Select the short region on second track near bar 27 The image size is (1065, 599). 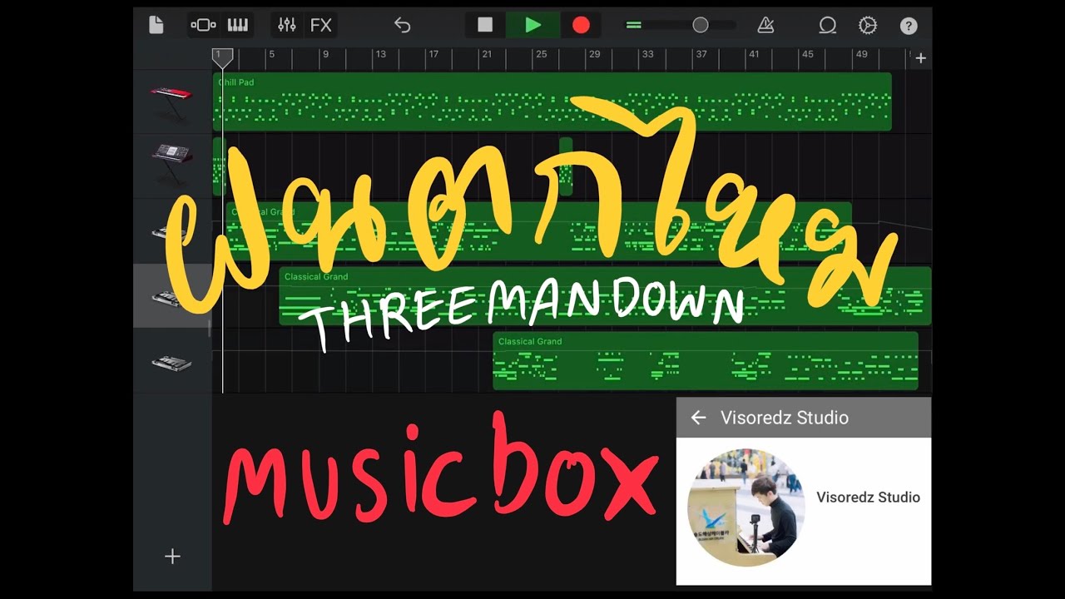click(566, 166)
